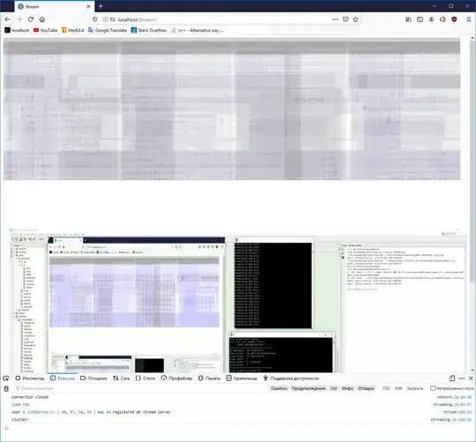Select the Stream browser tab

[55, 6]
